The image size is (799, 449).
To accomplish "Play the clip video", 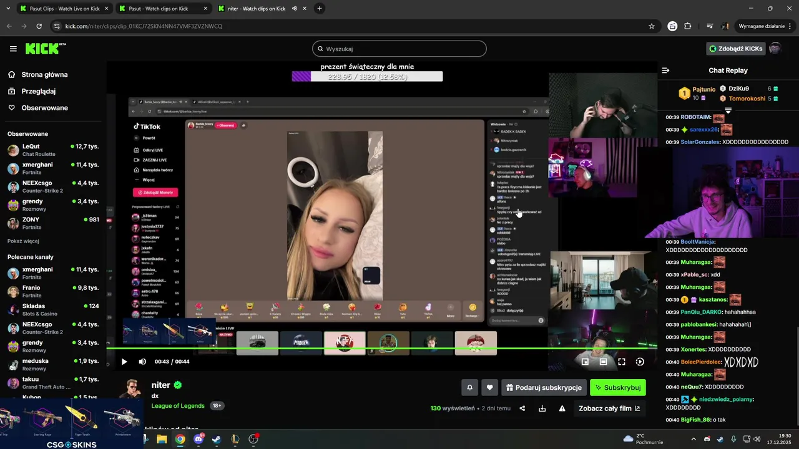I will pyautogui.click(x=124, y=362).
